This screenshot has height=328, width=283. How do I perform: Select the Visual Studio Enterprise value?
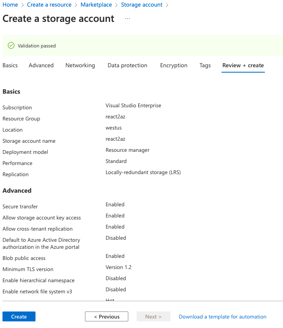[133, 106]
